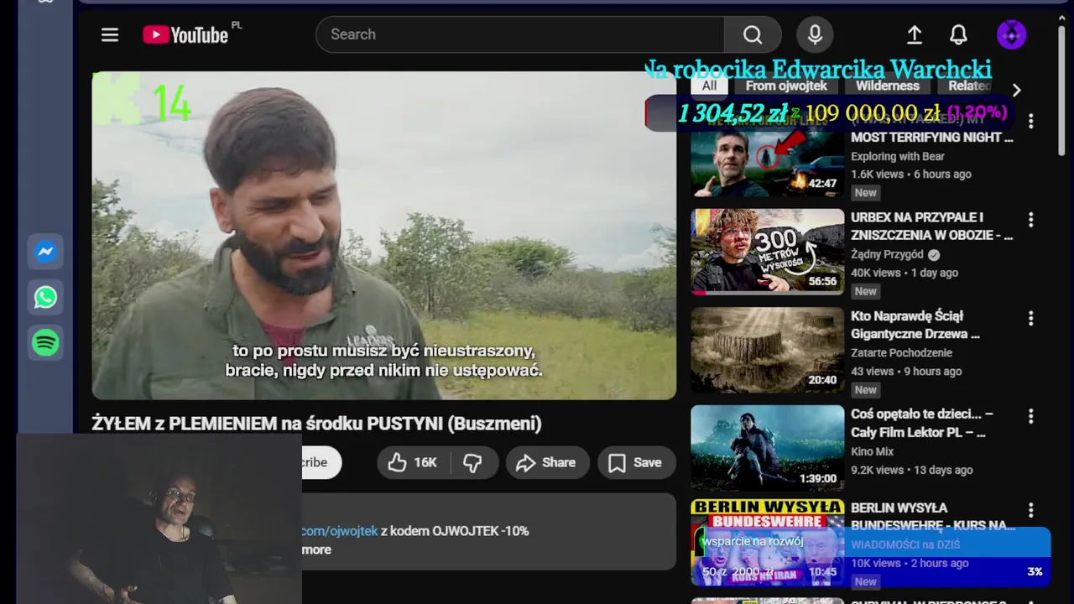Open options for MOST TERRIFYING NIGHT video
1074x604 pixels.
1030,122
